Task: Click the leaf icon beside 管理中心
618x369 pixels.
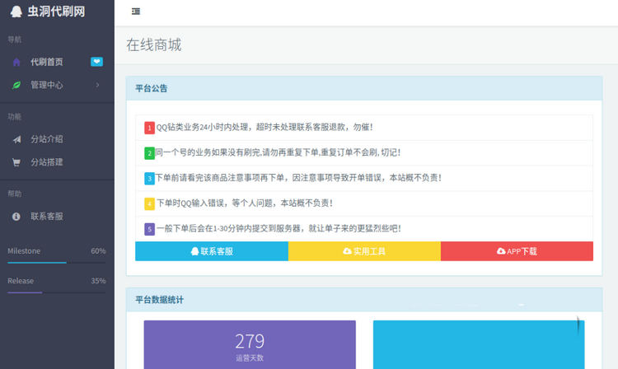Action: pyautogui.click(x=16, y=85)
